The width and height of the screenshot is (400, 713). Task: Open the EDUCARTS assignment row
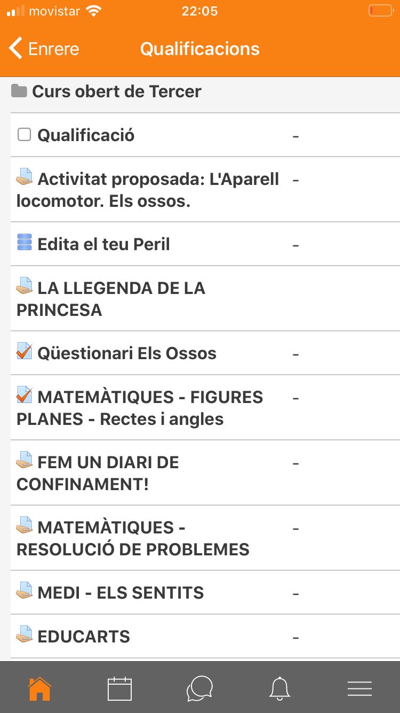pyautogui.click(x=84, y=637)
